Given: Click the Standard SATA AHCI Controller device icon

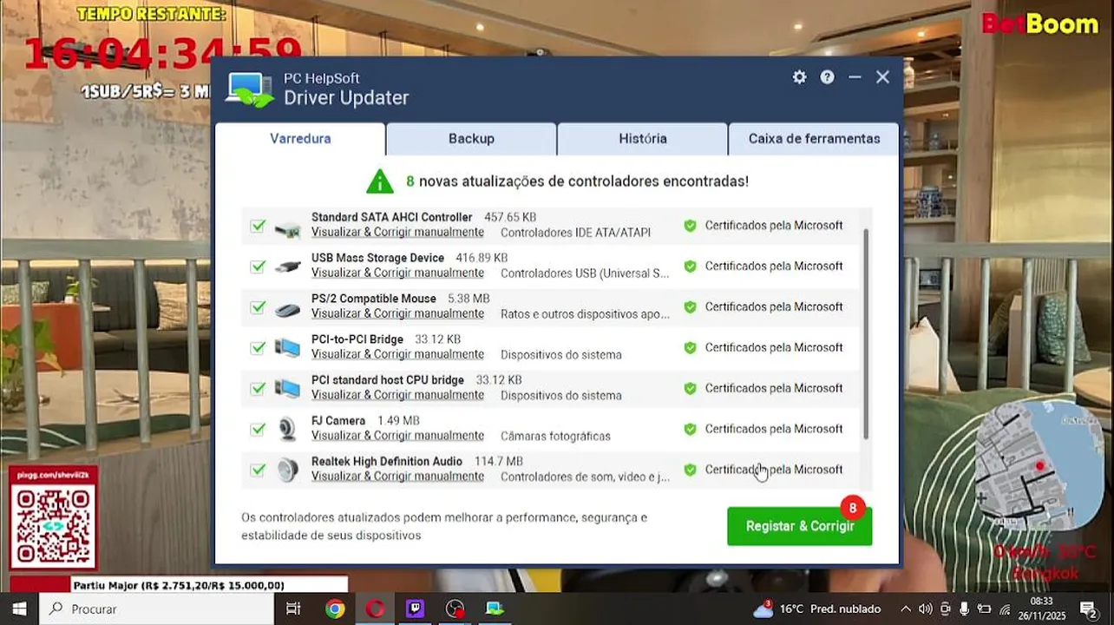Looking at the screenshot, I should tap(287, 227).
